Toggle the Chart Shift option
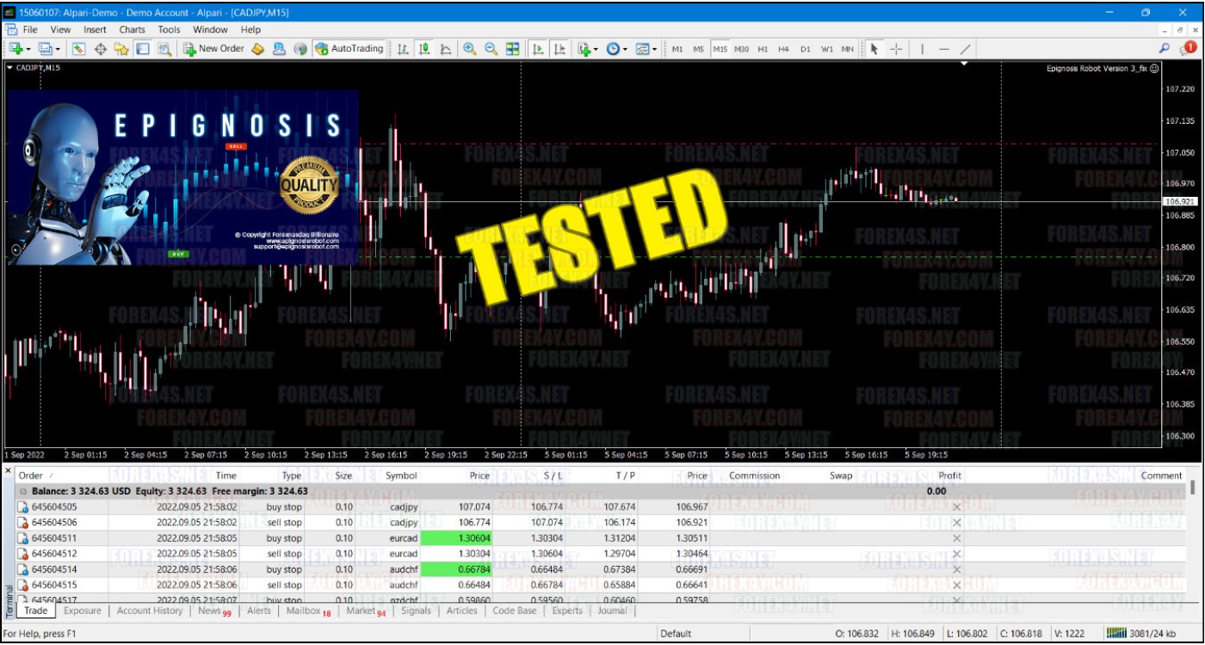 pos(559,49)
